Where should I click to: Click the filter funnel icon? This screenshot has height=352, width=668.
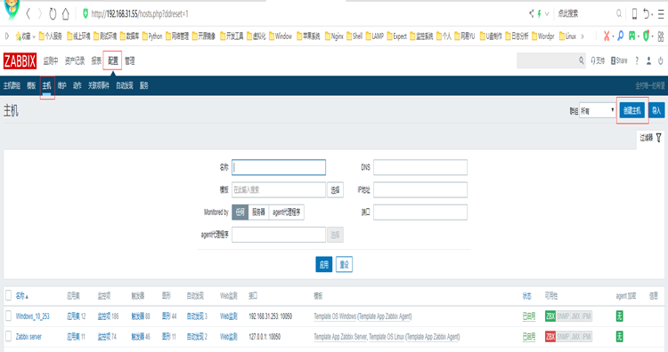click(658, 138)
